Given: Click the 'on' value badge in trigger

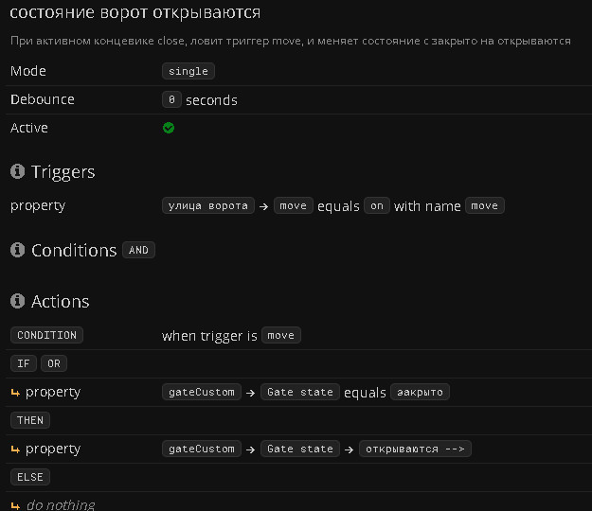Looking at the screenshot, I should point(377,205).
